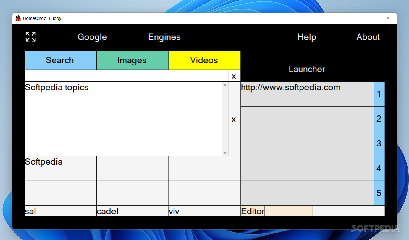Click the yellow Videos button
Screen dimensions: 409x240
205,60
